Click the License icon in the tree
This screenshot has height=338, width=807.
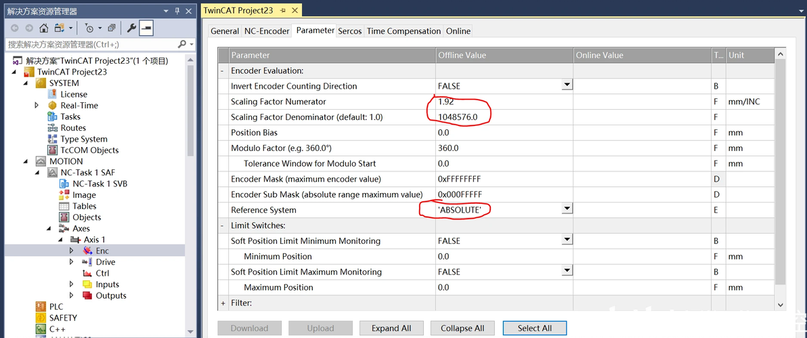53,94
